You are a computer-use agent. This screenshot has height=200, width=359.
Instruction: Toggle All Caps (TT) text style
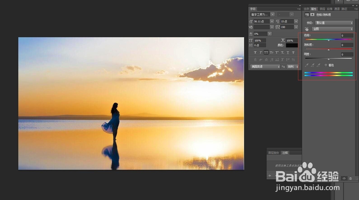coord(266,53)
